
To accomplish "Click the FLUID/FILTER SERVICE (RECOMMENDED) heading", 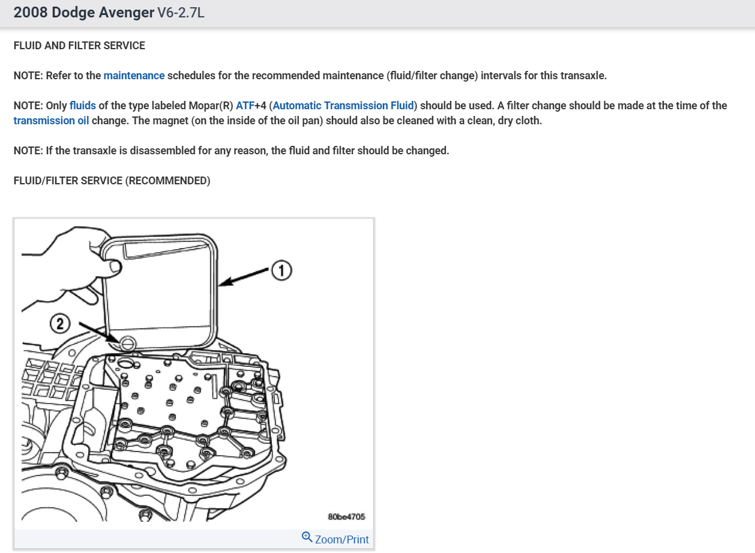I will (x=112, y=181).
